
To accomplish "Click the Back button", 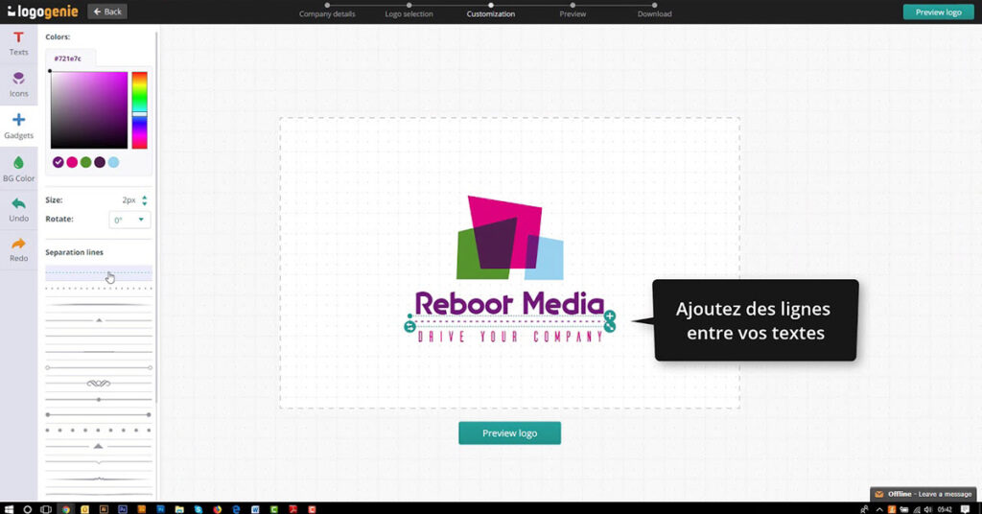I will coord(107,12).
